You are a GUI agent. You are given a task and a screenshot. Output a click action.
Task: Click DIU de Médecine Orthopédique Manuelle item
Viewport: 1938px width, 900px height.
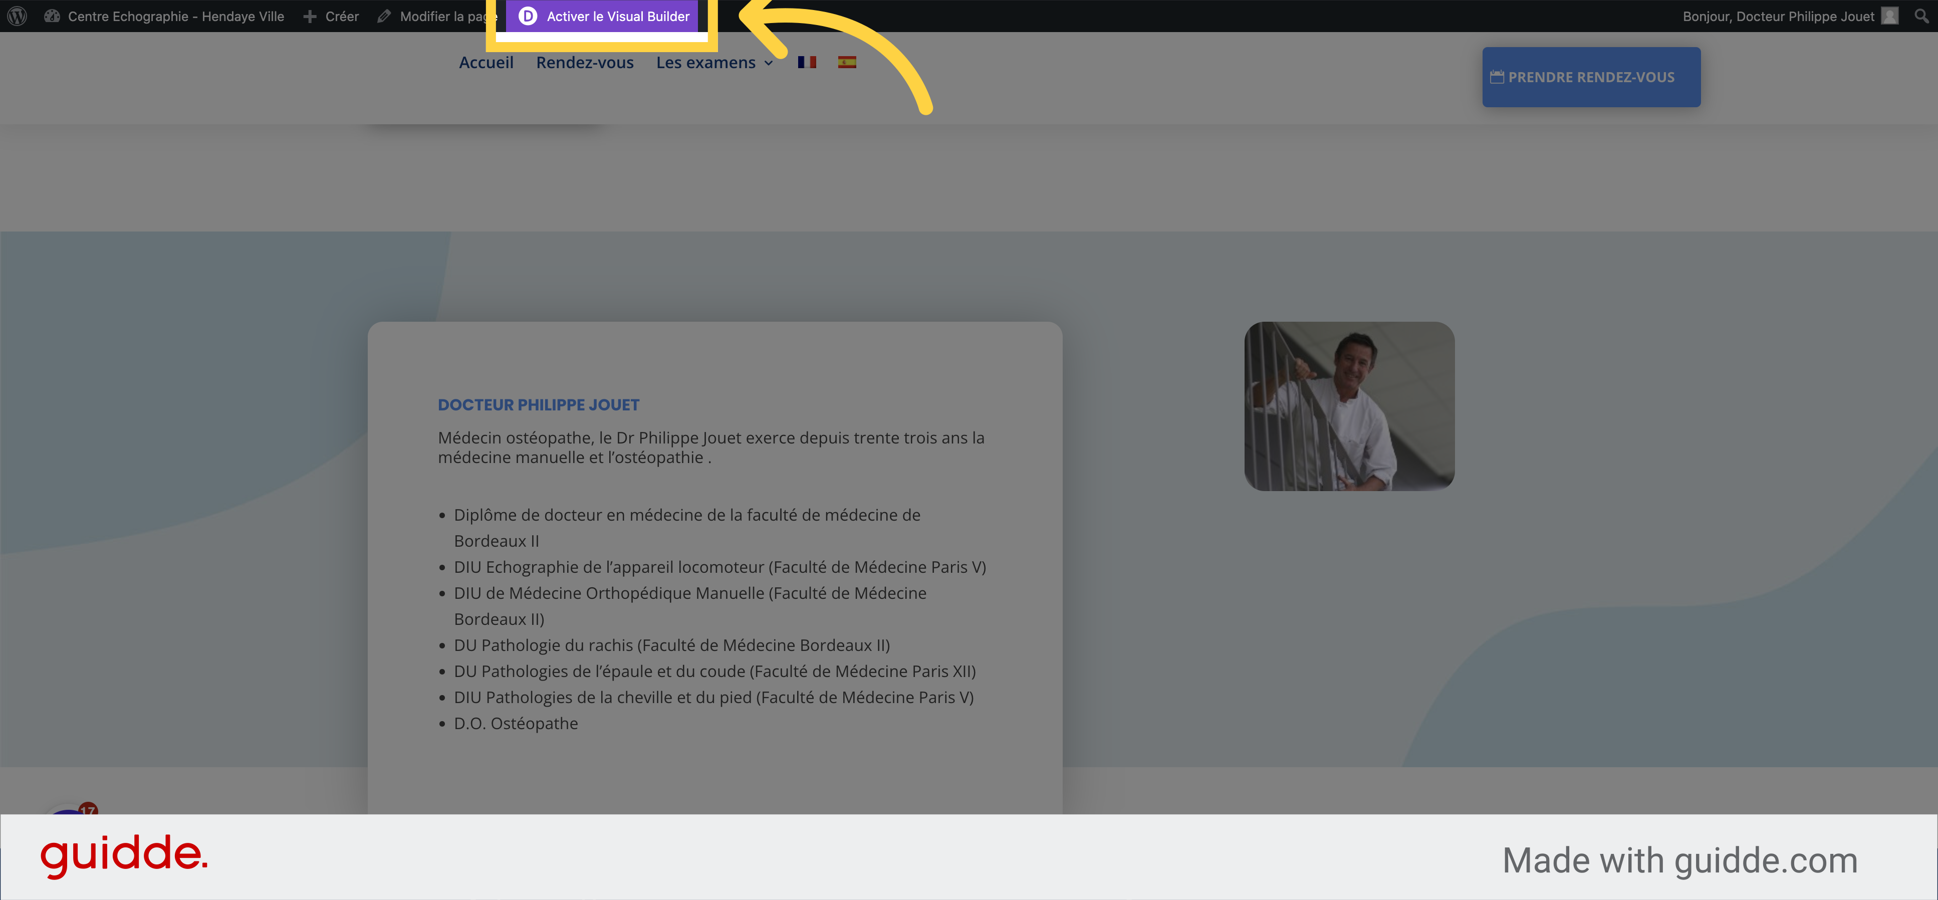[690, 606]
